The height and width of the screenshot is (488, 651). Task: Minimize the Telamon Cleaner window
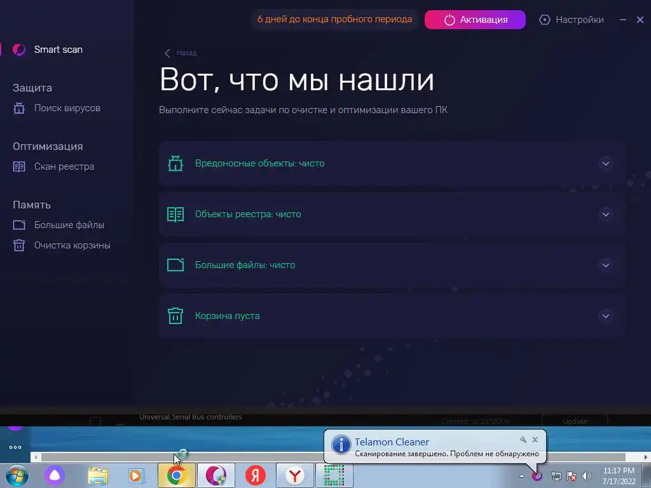[x=623, y=20]
